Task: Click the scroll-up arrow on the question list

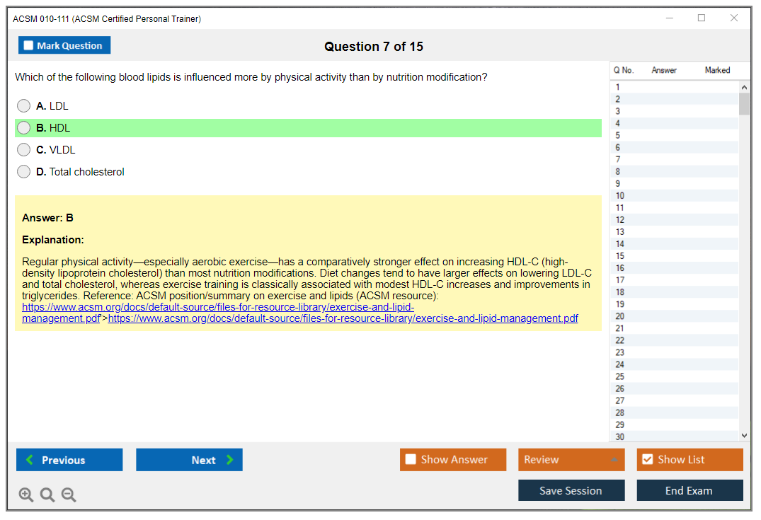Action: (744, 86)
